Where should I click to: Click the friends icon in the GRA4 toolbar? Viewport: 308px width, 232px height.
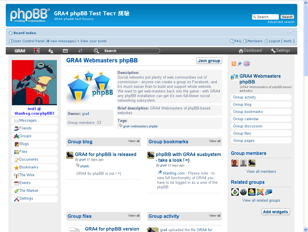51,51
